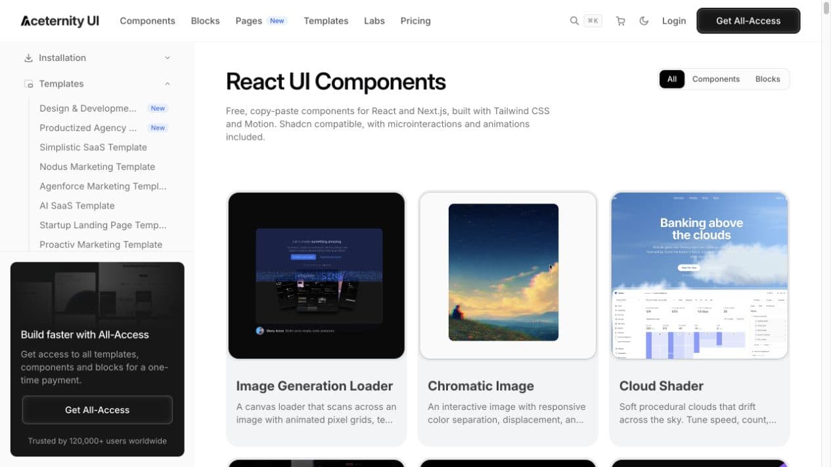Click Build faster with All-Access heading
The image size is (831, 467).
pos(85,335)
